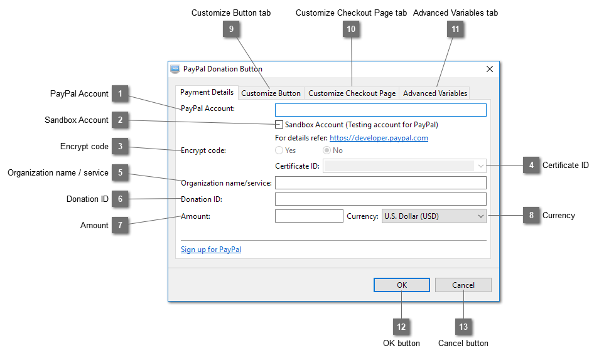This screenshot has height=358, width=599.
Task: Enable the Sandbox Account checkbox
Action: point(279,125)
